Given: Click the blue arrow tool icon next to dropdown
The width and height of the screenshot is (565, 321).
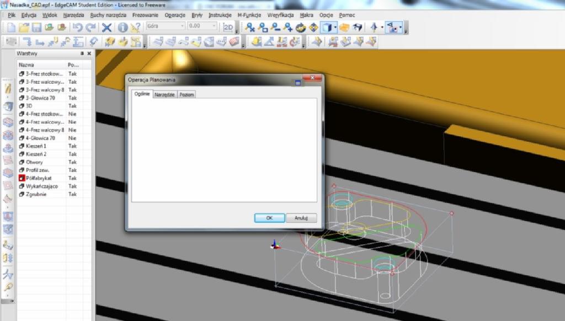Looking at the screenshot, I should pos(374,28).
